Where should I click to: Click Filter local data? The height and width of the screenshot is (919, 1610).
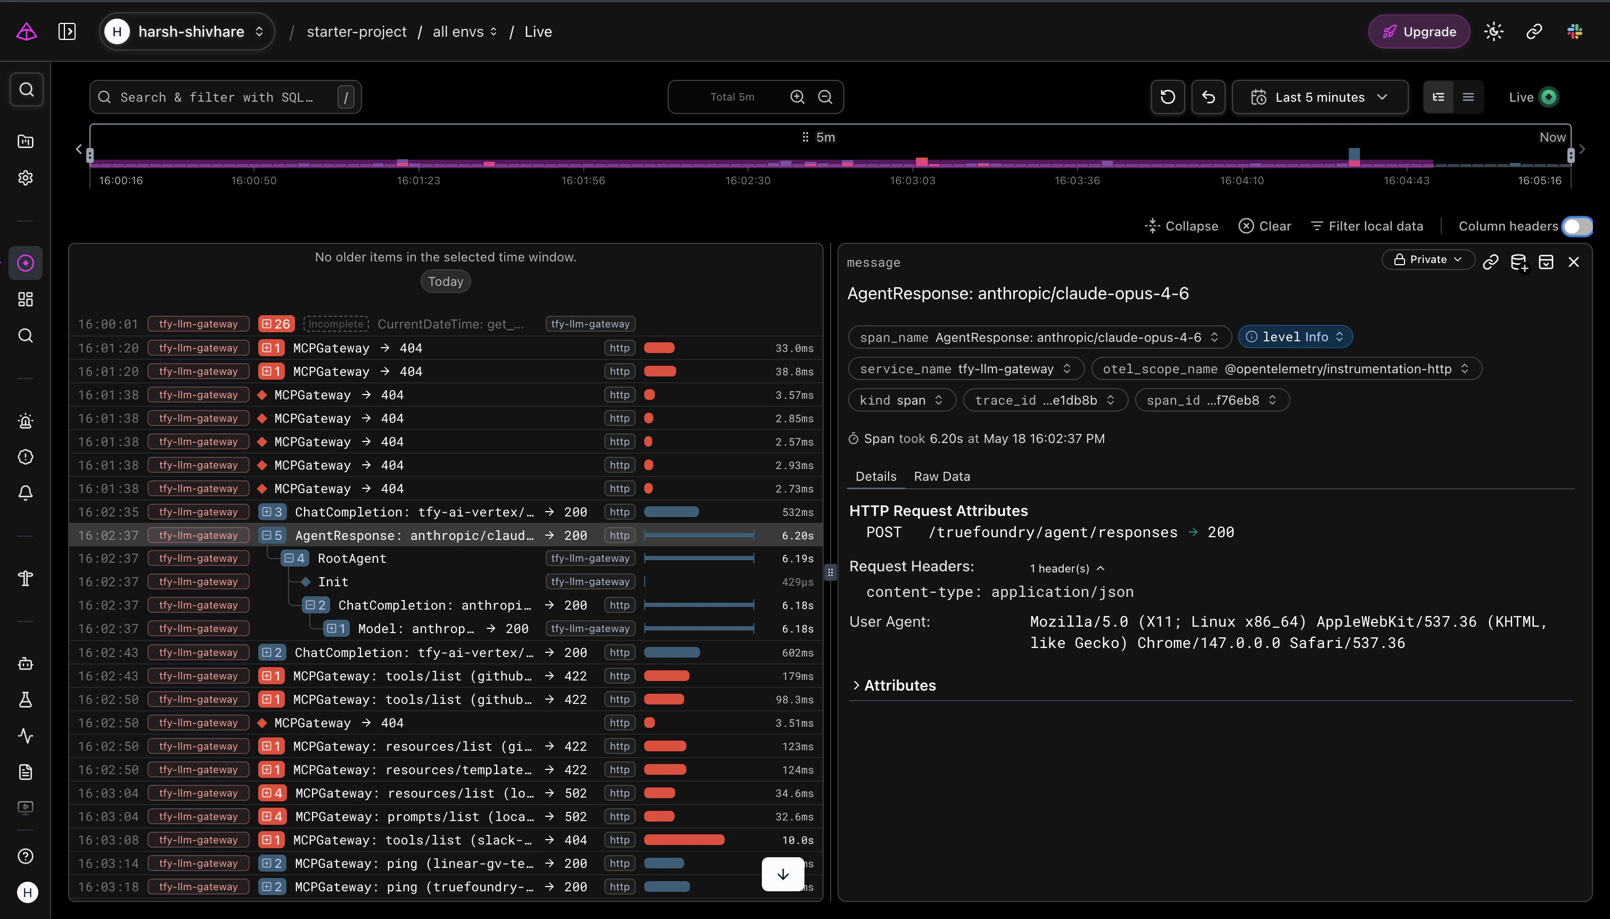point(1367,226)
